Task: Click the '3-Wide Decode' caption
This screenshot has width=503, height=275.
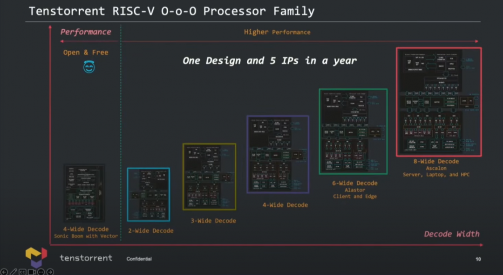Action: (213, 221)
